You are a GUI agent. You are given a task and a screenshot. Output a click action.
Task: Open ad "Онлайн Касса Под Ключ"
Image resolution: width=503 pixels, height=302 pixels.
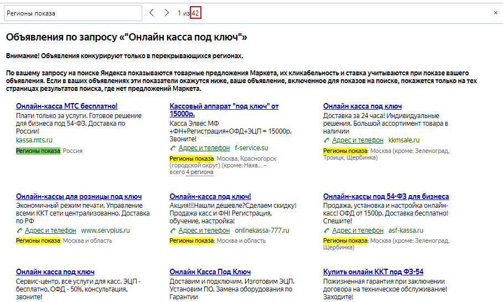point(210,272)
